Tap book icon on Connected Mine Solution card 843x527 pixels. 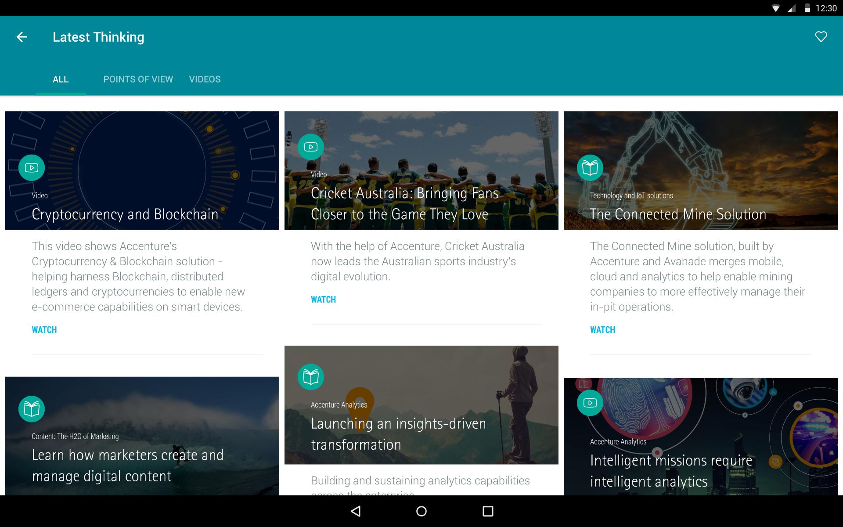click(x=590, y=168)
